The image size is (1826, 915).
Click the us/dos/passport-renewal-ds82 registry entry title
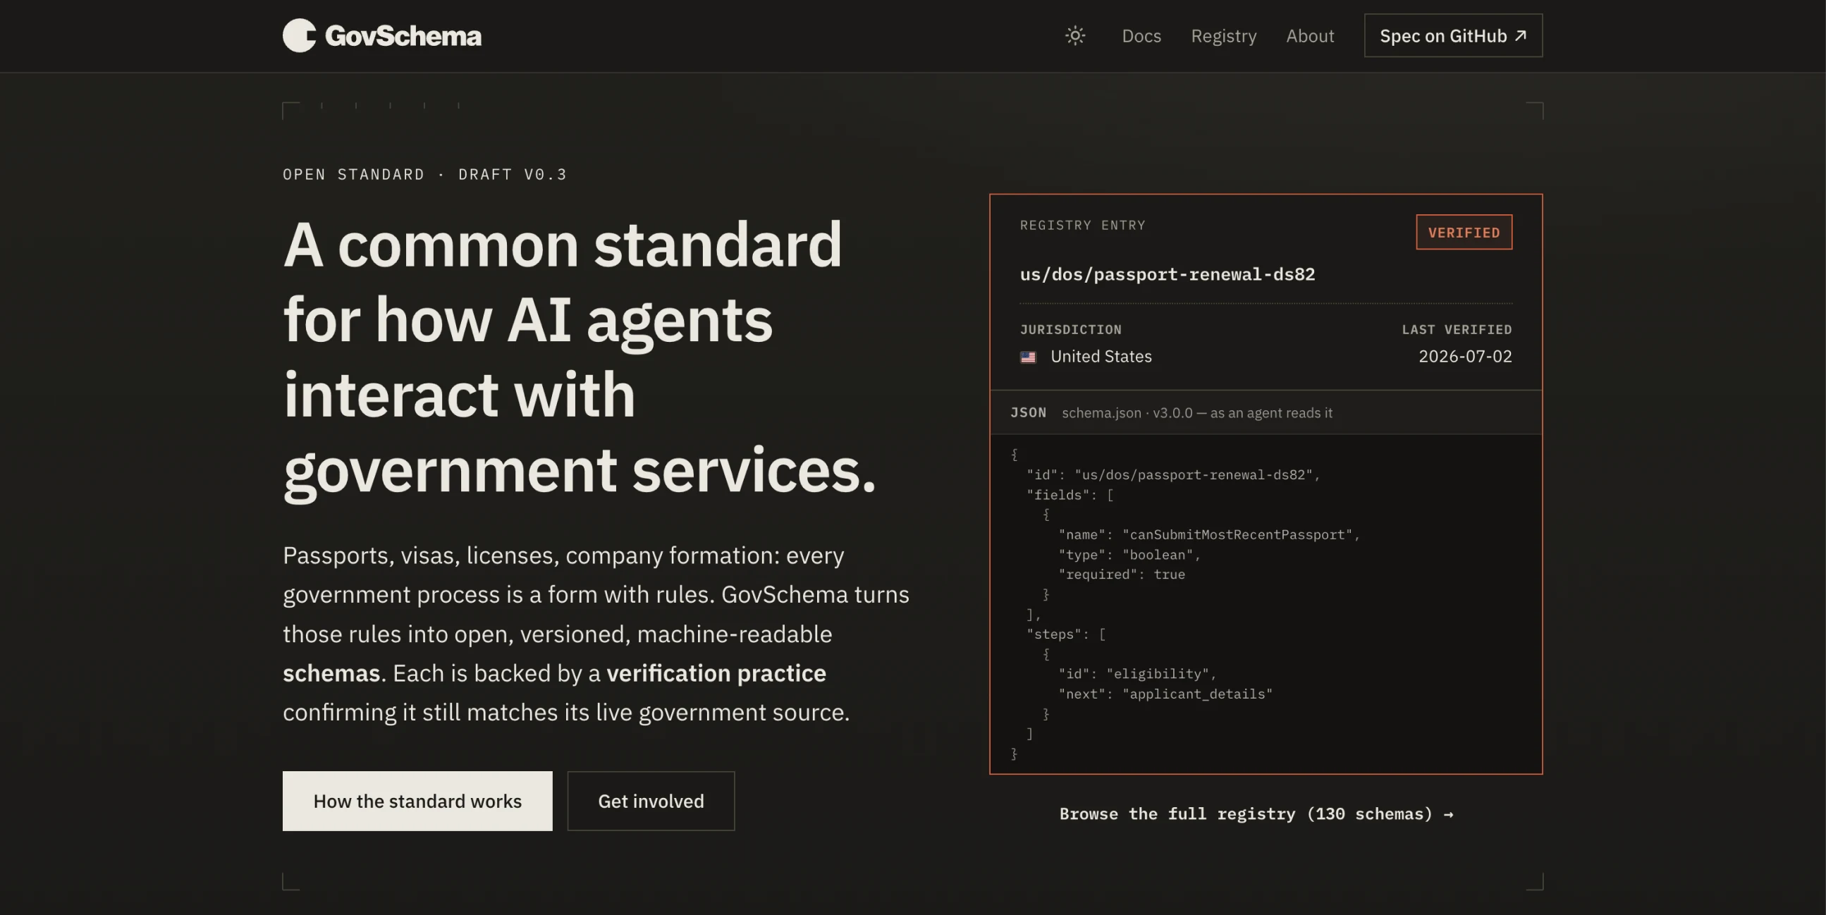[1167, 274]
